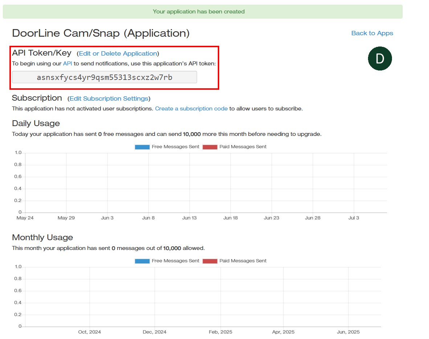Viewport: 429px width, 339px height.
Task: Click the API documentation link
Action: click(x=68, y=64)
